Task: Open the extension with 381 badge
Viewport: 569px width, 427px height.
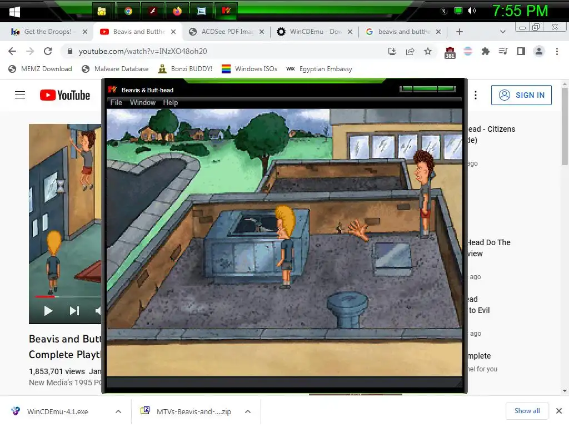Action: [x=450, y=52]
